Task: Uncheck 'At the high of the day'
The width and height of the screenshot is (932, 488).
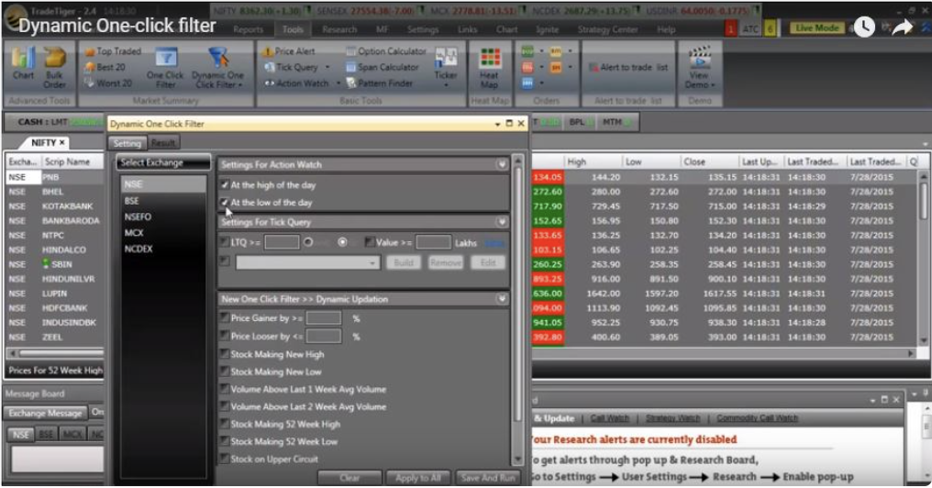Action: (x=225, y=185)
